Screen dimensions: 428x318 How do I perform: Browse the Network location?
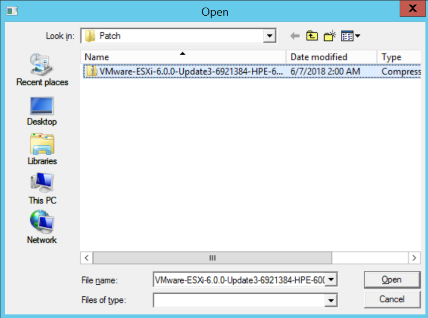pyautogui.click(x=42, y=228)
